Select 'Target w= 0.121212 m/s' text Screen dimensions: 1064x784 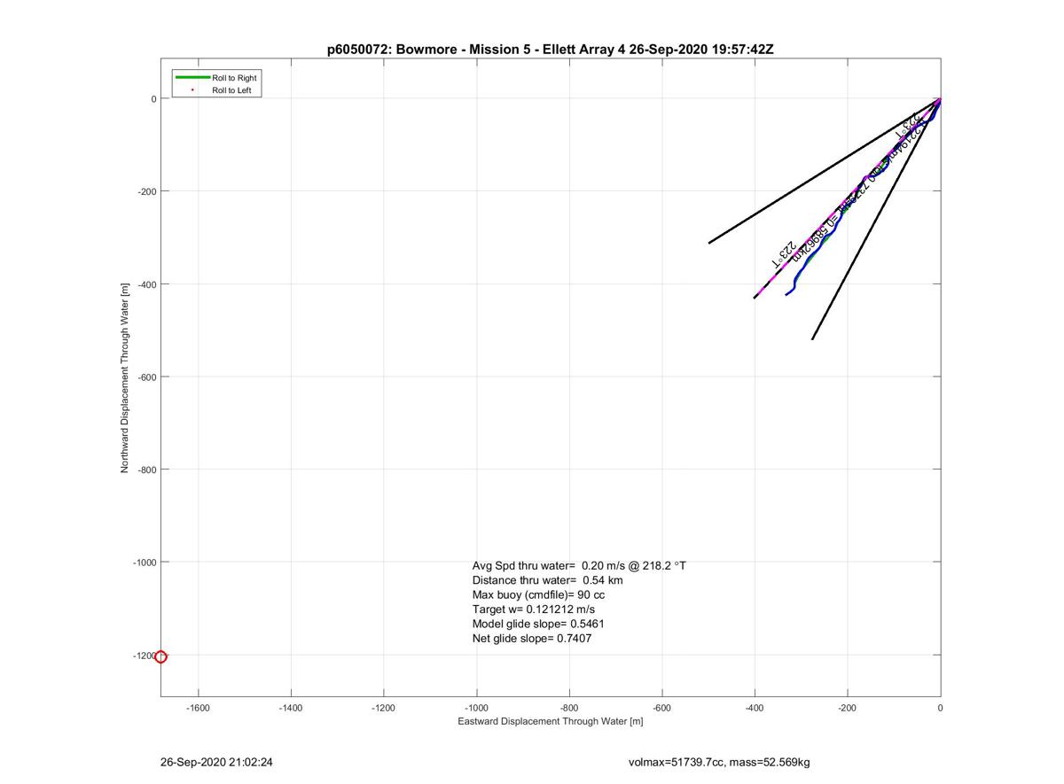coord(533,609)
